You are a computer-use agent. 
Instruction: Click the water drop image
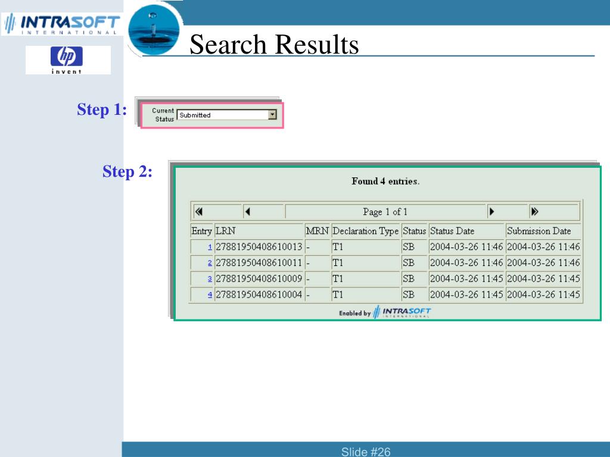(x=154, y=30)
